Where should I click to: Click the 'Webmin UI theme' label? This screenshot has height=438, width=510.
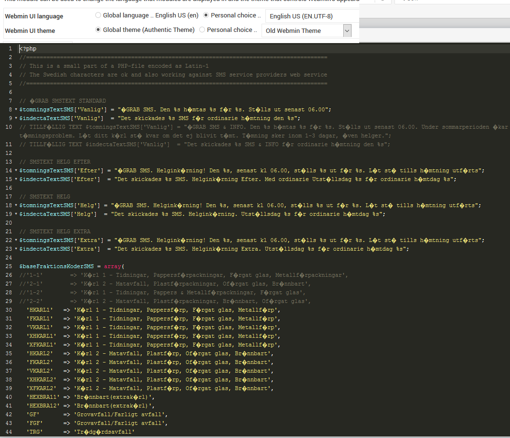coord(30,30)
